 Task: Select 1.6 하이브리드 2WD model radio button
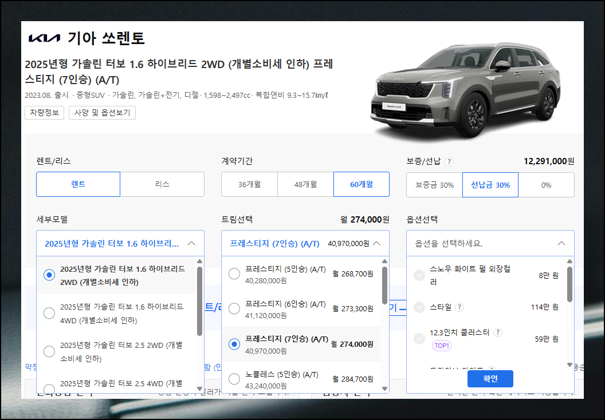pyautogui.click(x=49, y=275)
